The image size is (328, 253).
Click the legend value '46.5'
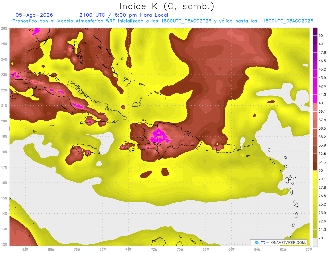click(323, 61)
